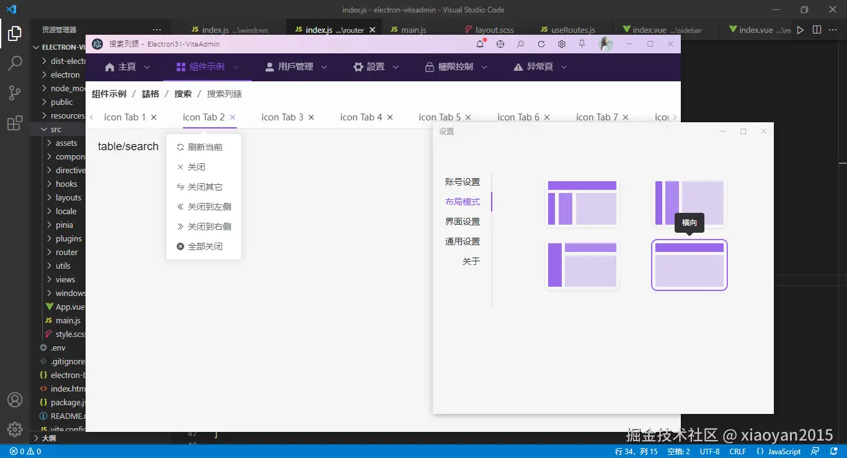Open the globe language switcher icon

coord(500,44)
